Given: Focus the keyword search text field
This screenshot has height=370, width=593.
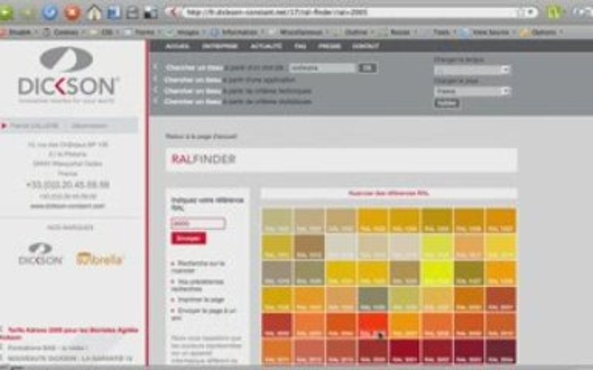Looking at the screenshot, I should 323,68.
